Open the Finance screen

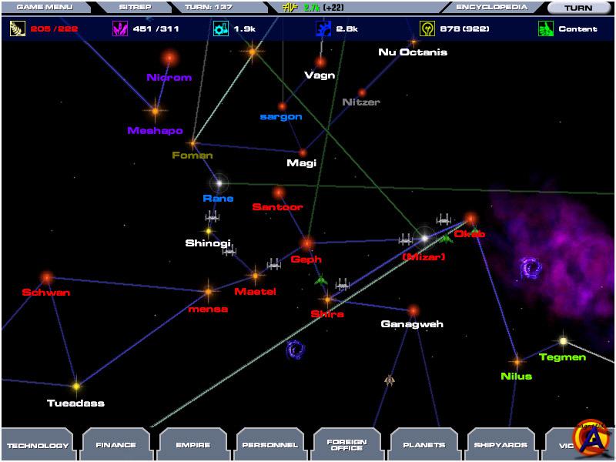pyautogui.click(x=115, y=445)
